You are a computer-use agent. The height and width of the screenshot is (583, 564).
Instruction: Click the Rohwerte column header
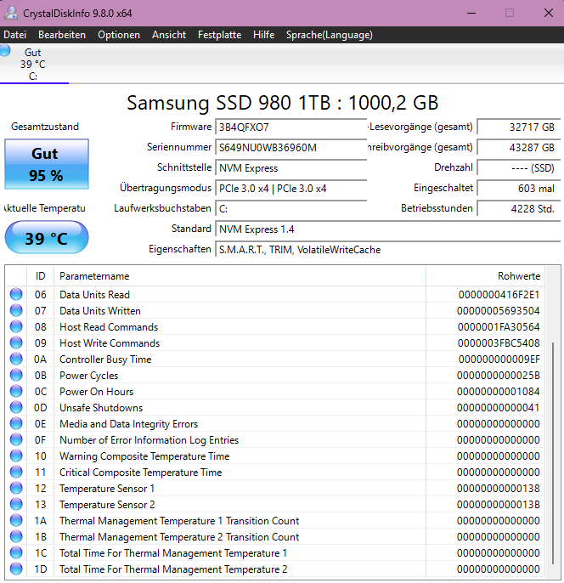pos(485,276)
